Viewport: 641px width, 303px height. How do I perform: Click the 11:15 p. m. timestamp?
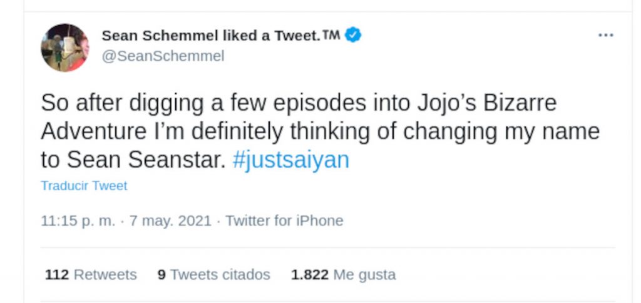77,220
